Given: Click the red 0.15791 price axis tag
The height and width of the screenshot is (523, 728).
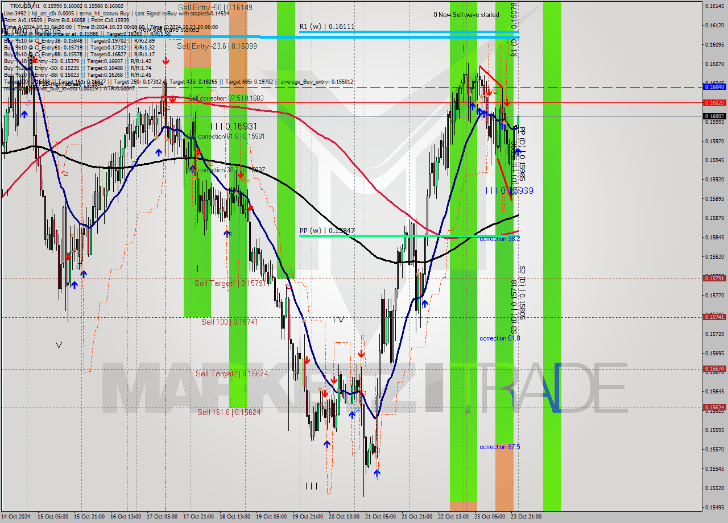Looking at the screenshot, I should [714, 278].
